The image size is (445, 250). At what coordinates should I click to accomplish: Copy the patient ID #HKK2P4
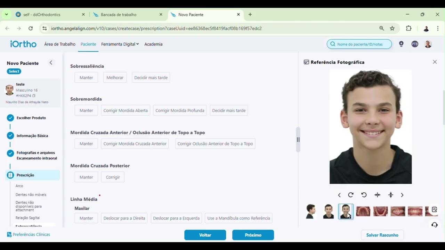34,96
